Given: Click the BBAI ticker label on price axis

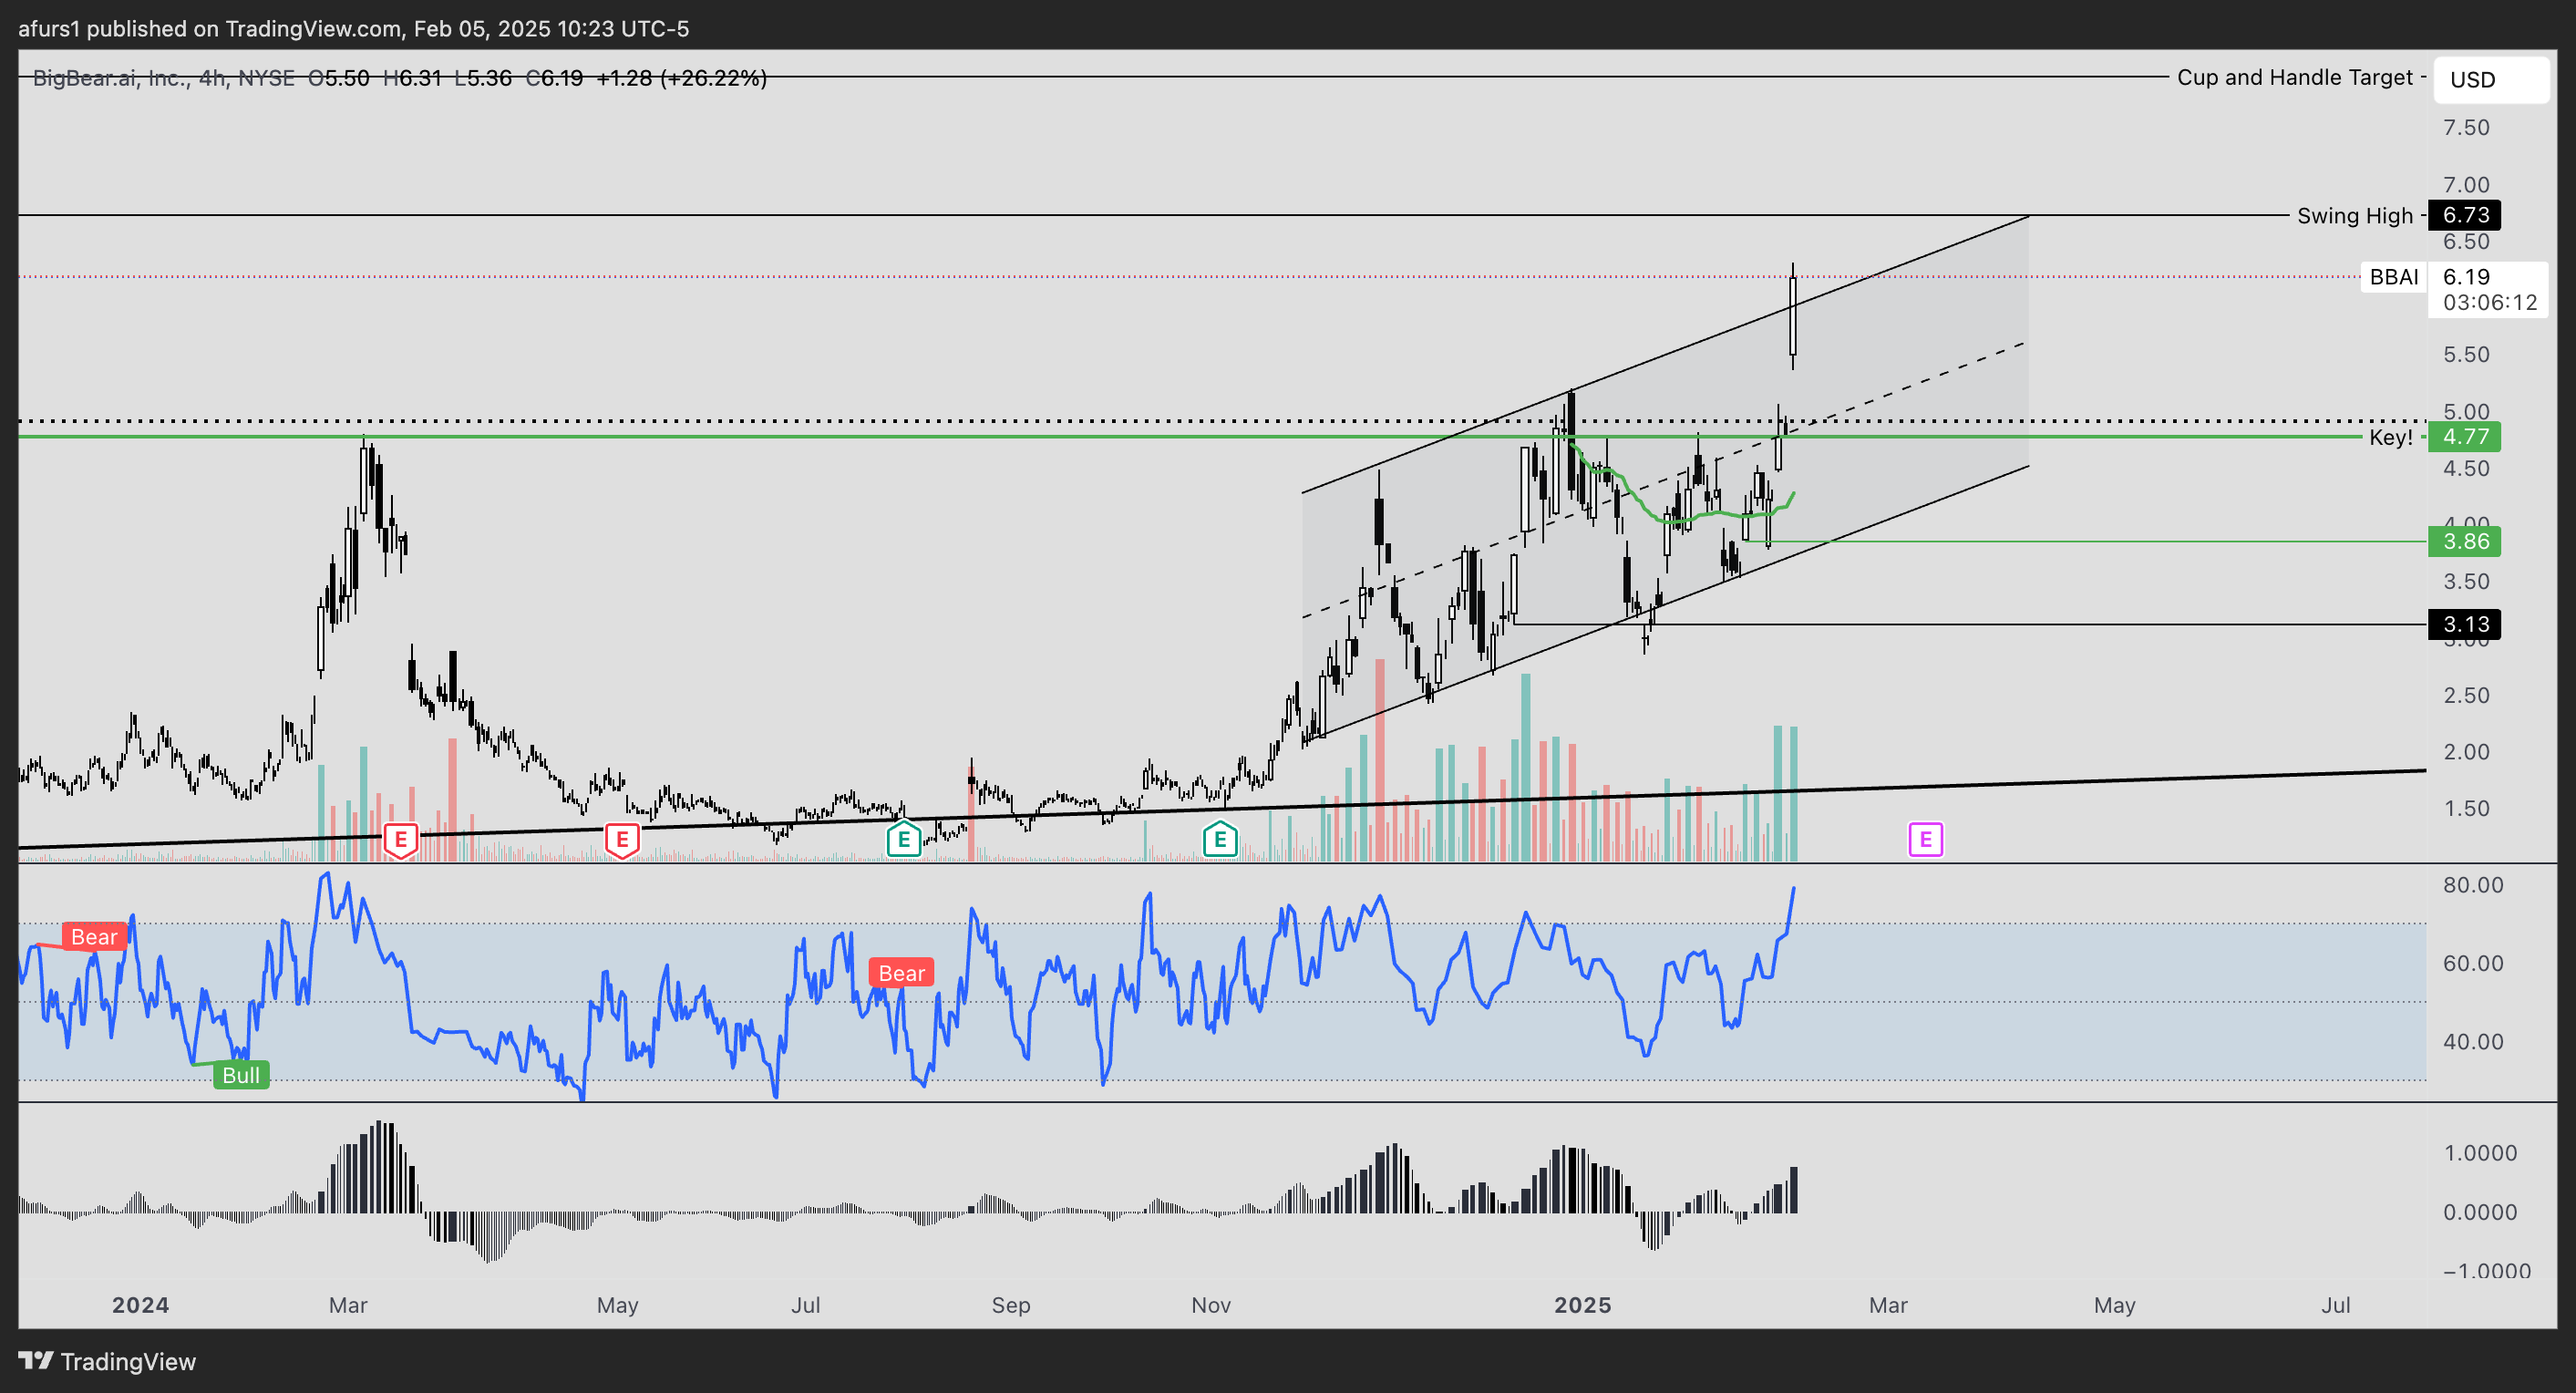Looking at the screenshot, I should click(x=2394, y=277).
